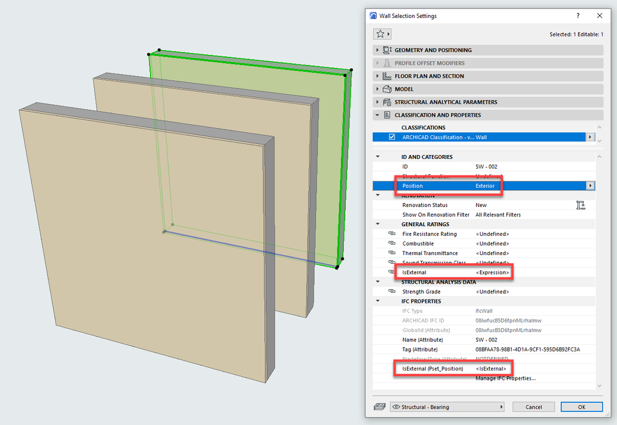Collapse the ID and Categories group

click(378, 157)
